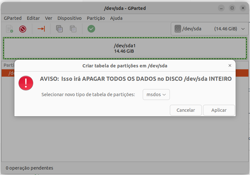Open the Ajuda menu
Viewport: 250px width, 175px height.
coord(116,18)
